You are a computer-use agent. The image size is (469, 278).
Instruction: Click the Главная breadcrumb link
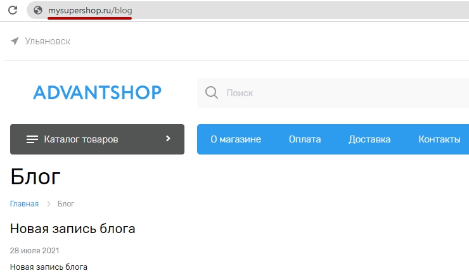(x=24, y=204)
